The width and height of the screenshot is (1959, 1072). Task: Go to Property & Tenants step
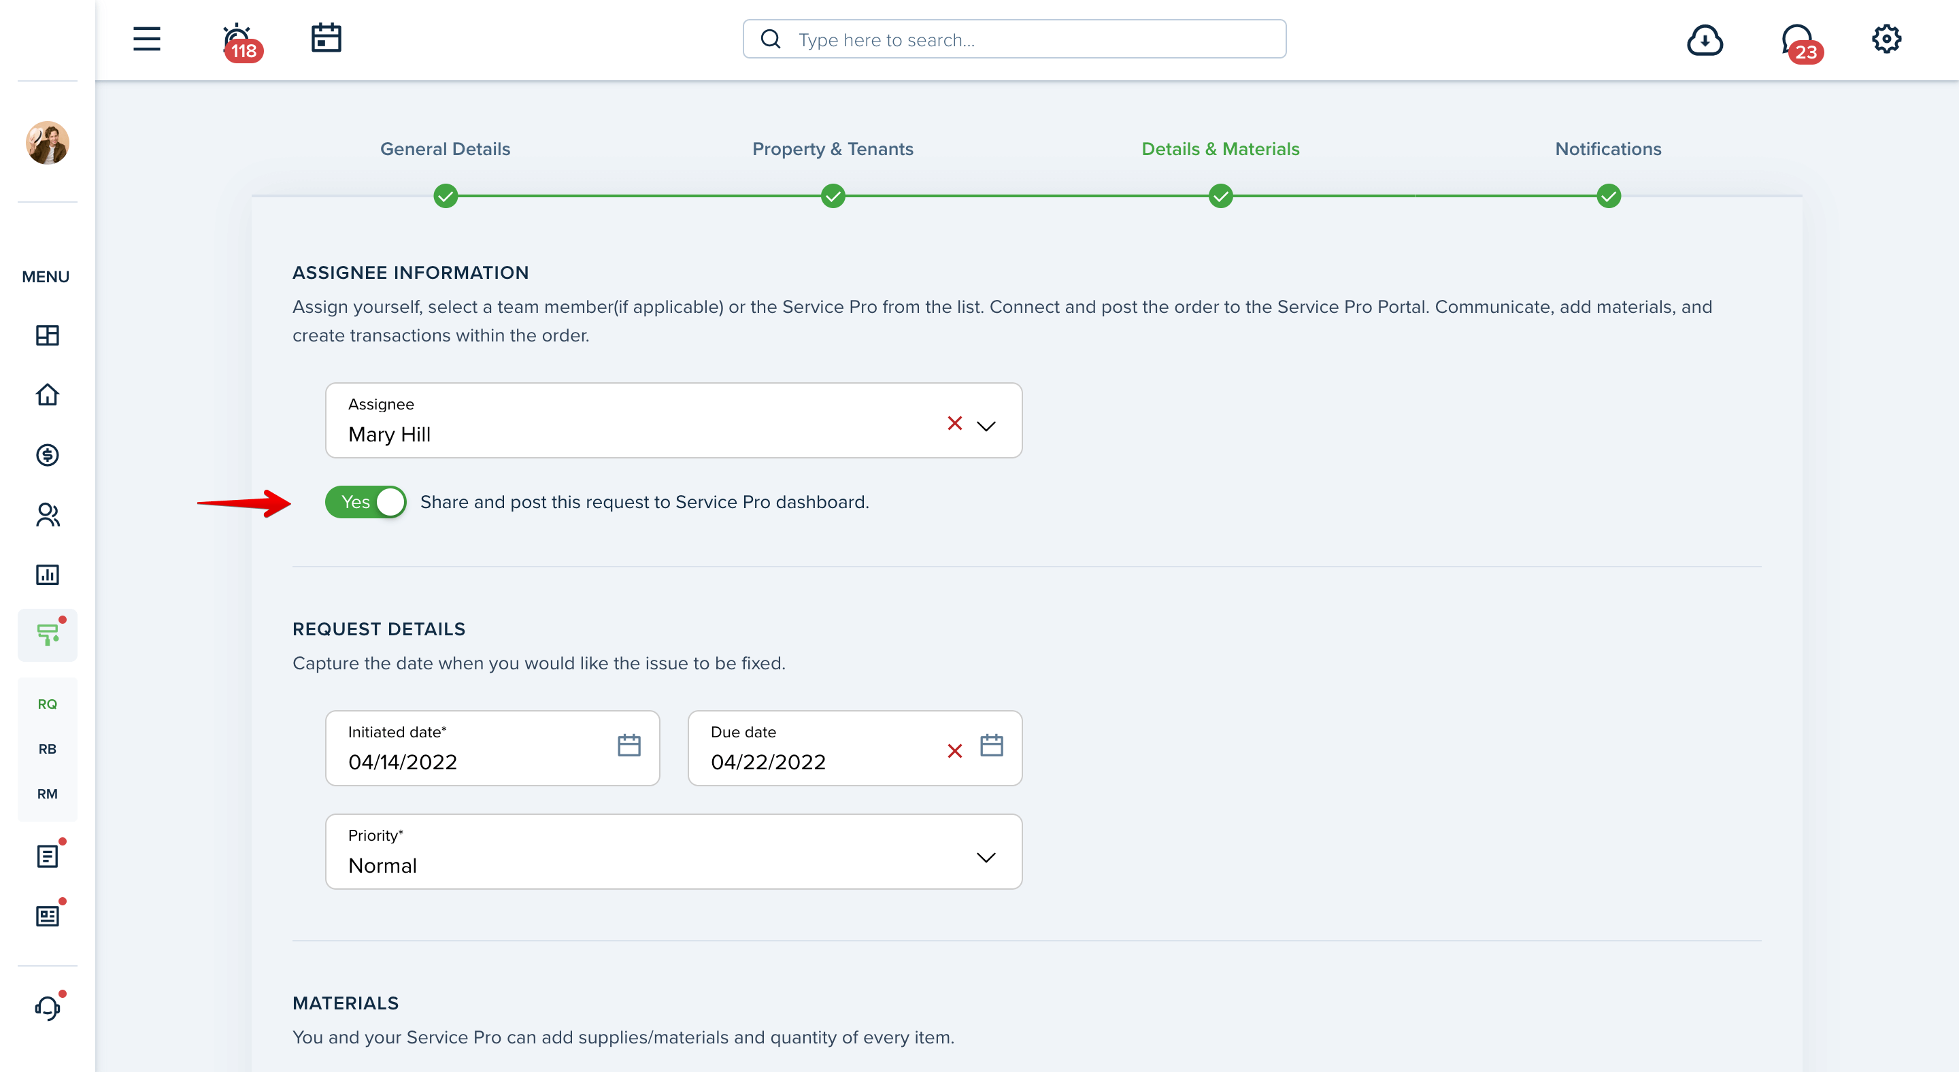pyautogui.click(x=833, y=149)
